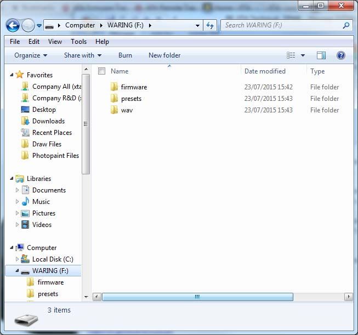Click the magnifier search icon

[x=346, y=25]
